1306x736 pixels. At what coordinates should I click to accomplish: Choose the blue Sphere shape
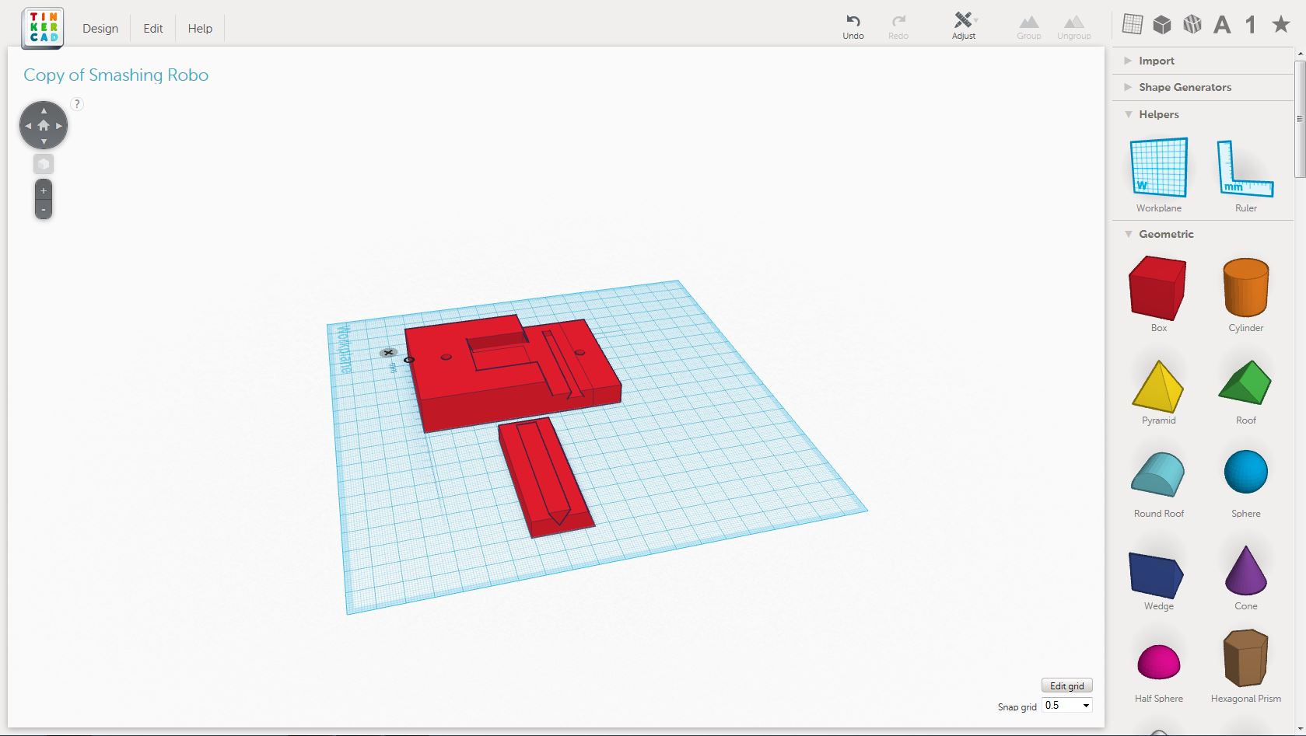point(1245,472)
